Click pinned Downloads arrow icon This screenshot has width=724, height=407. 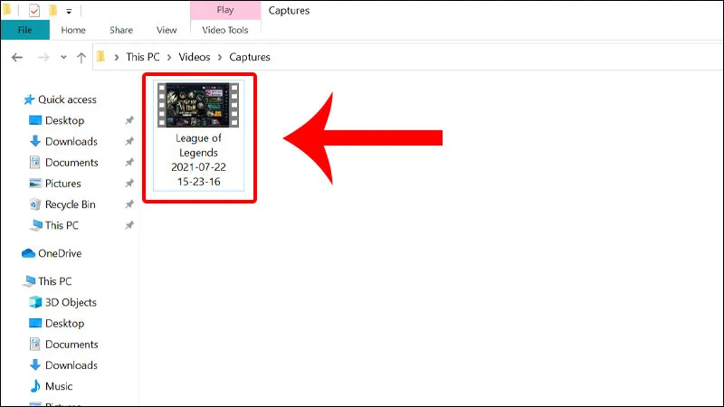click(35, 141)
